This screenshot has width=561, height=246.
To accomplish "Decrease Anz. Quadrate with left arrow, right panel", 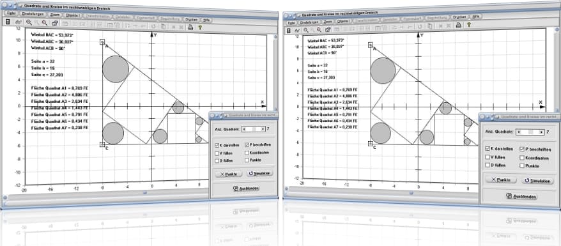I will [x=519, y=132].
